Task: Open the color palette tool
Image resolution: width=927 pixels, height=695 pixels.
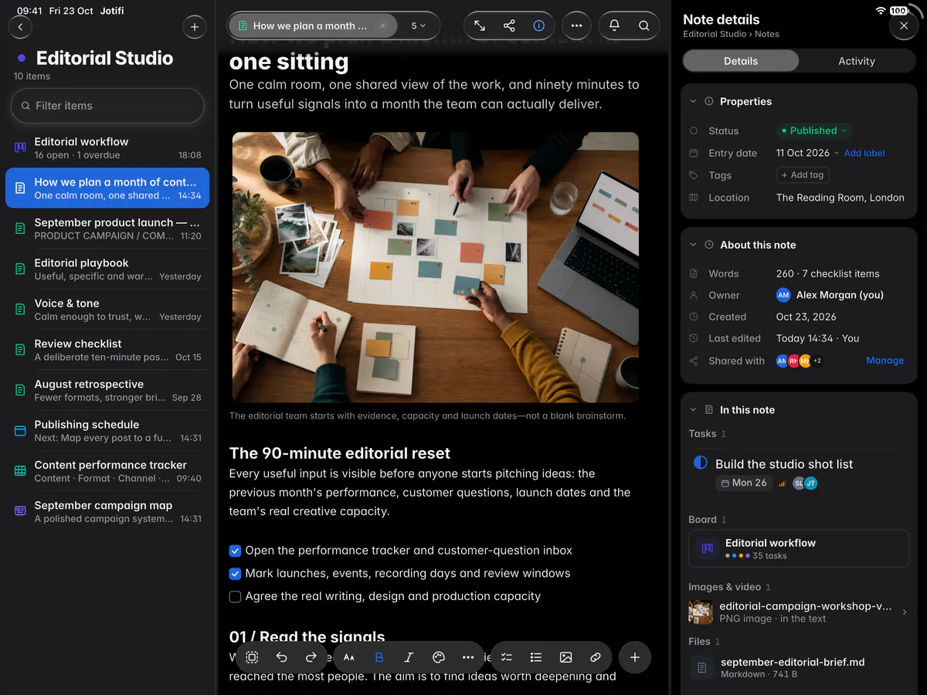Action: click(439, 657)
